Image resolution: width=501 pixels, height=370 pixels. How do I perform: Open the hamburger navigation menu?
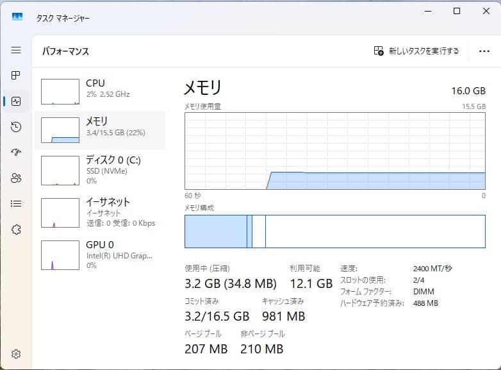pos(16,50)
